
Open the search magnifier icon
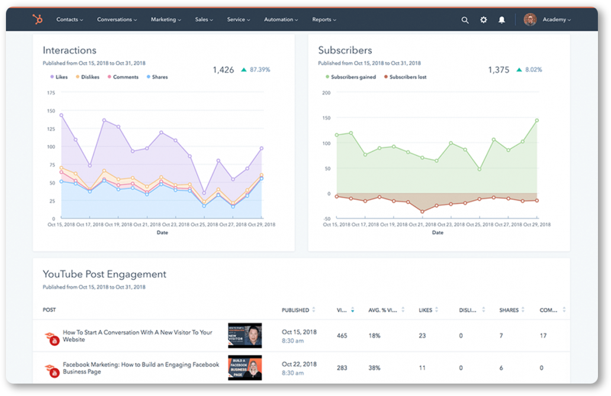tap(465, 20)
